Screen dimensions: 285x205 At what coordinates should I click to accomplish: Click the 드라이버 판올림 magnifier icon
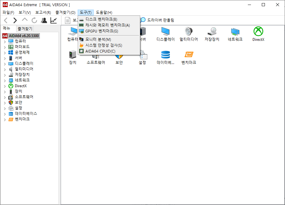[x=143, y=20]
